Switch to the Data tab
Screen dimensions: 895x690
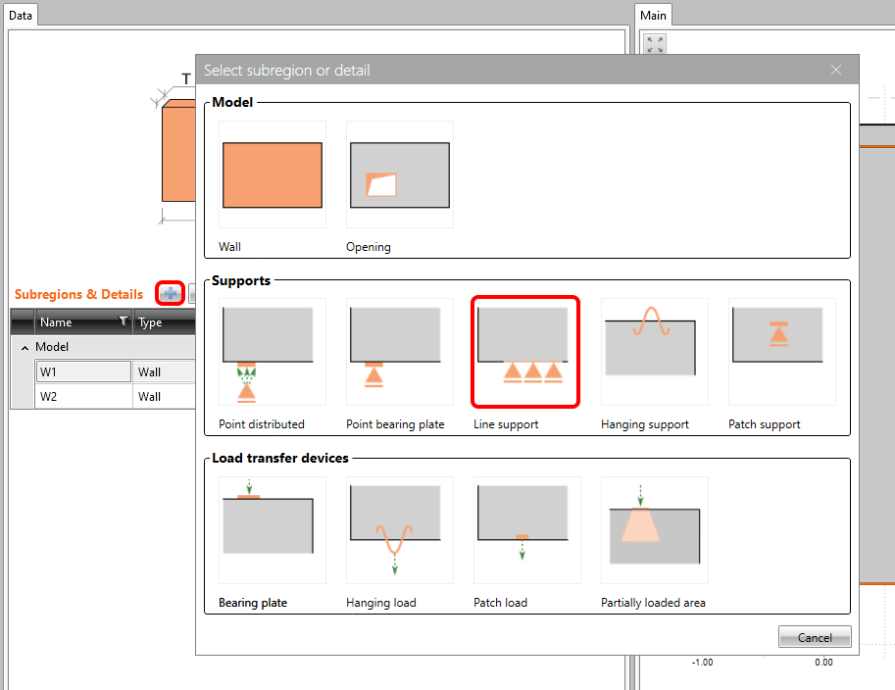pos(21,15)
